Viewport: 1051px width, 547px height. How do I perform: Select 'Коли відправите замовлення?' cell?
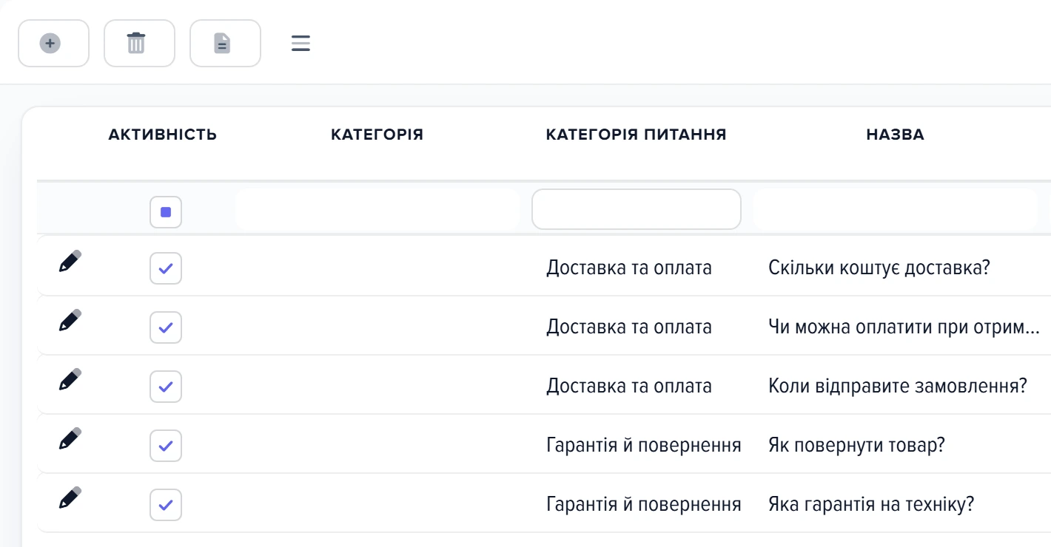pyautogui.click(x=898, y=386)
